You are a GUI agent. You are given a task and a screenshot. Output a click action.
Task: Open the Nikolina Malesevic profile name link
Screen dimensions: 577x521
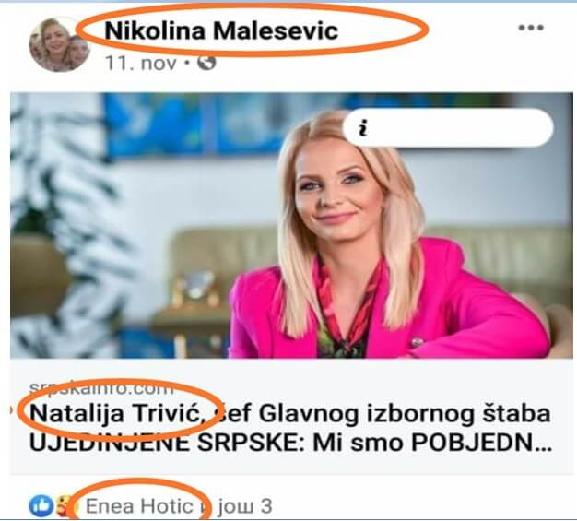[x=221, y=30]
